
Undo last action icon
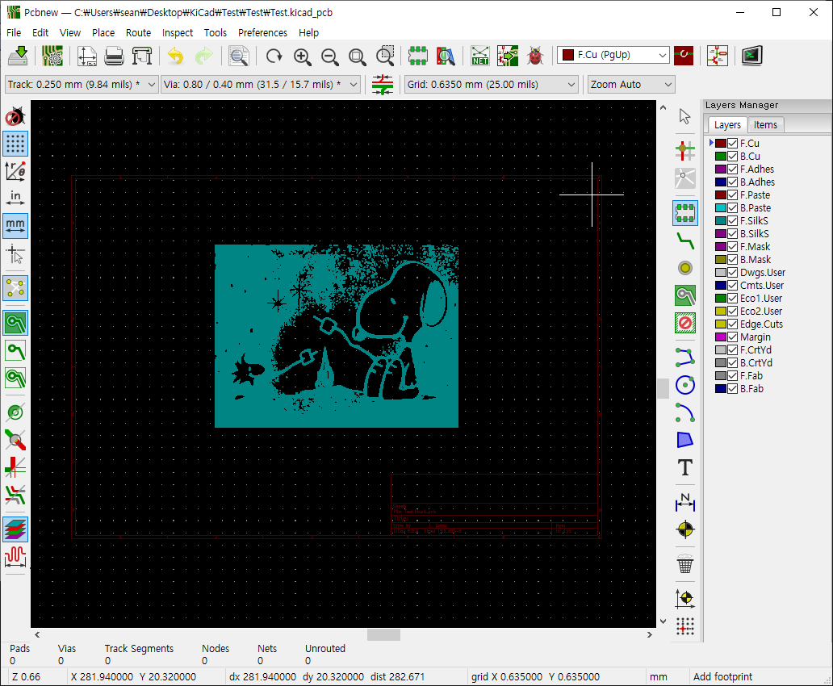[175, 55]
